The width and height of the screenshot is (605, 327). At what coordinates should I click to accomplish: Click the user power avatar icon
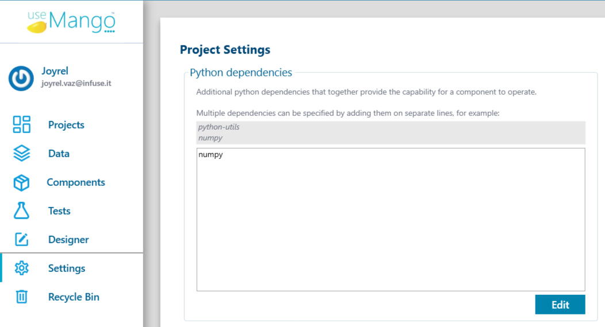pyautogui.click(x=21, y=78)
